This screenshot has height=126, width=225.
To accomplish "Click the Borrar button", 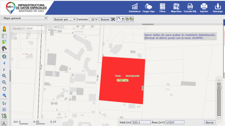I will click(210, 122).
